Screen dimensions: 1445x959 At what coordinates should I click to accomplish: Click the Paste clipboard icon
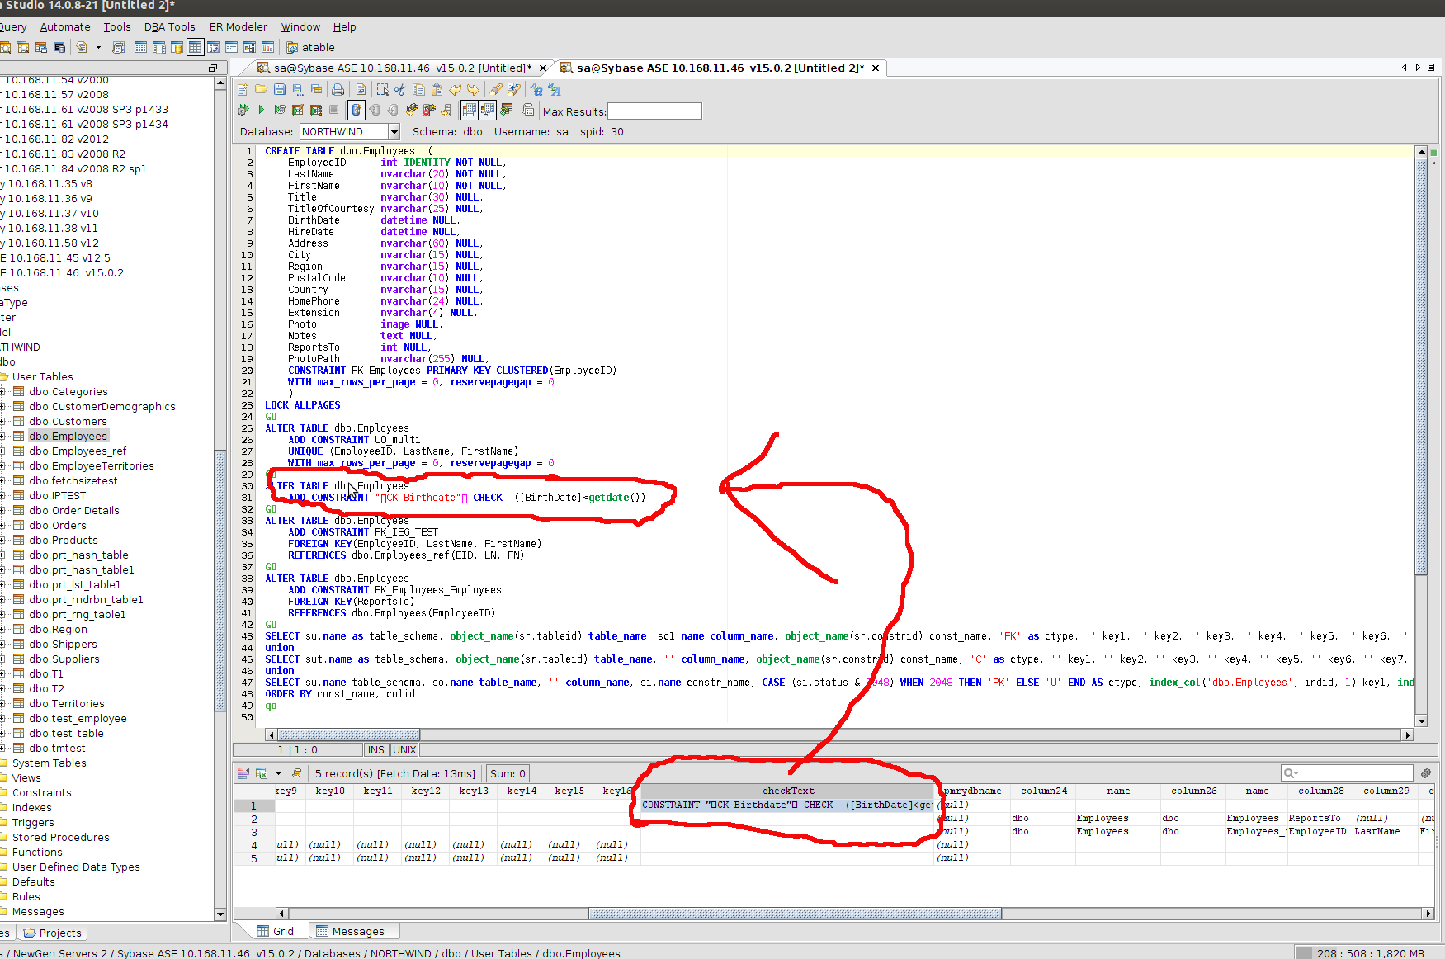click(437, 89)
